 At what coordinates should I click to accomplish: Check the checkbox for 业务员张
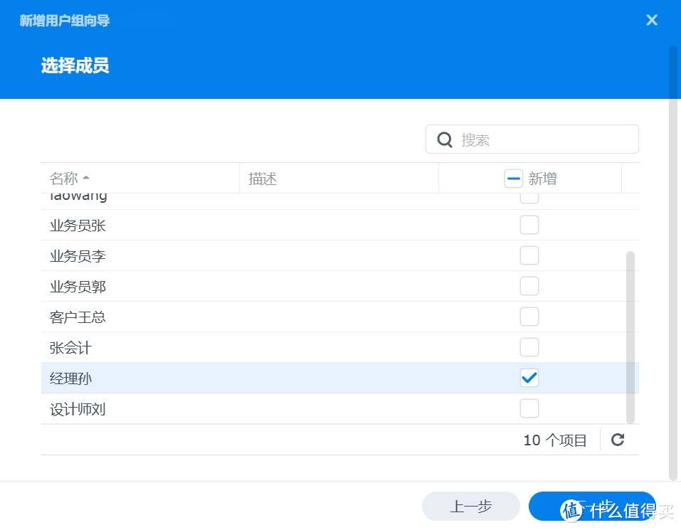pyautogui.click(x=529, y=224)
